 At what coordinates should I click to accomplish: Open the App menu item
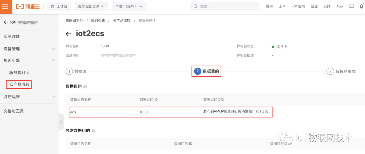(x=340, y=6)
